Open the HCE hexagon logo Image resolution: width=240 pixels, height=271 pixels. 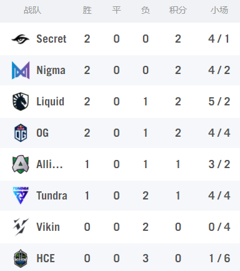pyautogui.click(x=21, y=258)
